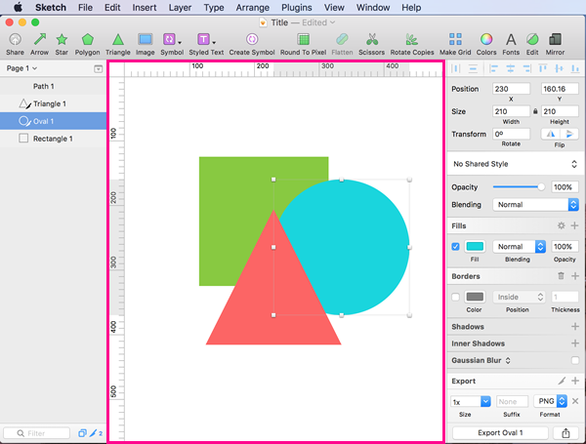The height and width of the screenshot is (444, 586).
Task: Flip the layer vertically
Action: [568, 134]
